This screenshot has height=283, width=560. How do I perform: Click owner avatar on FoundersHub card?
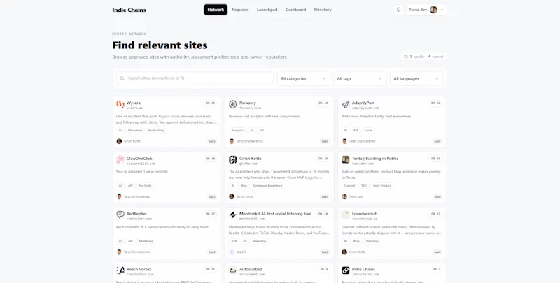[344, 252]
